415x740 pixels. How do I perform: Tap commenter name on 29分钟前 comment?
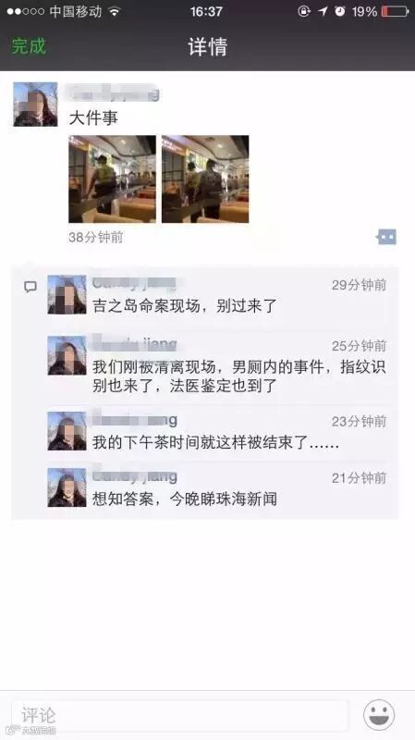tap(134, 283)
